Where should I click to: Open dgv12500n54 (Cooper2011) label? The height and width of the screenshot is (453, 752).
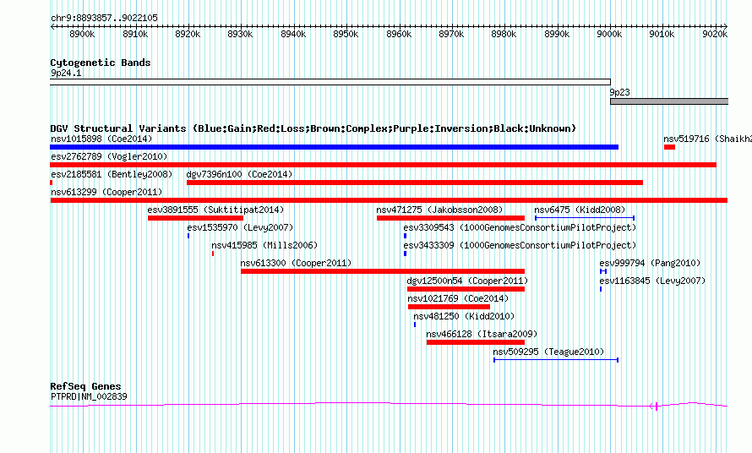coord(467,281)
